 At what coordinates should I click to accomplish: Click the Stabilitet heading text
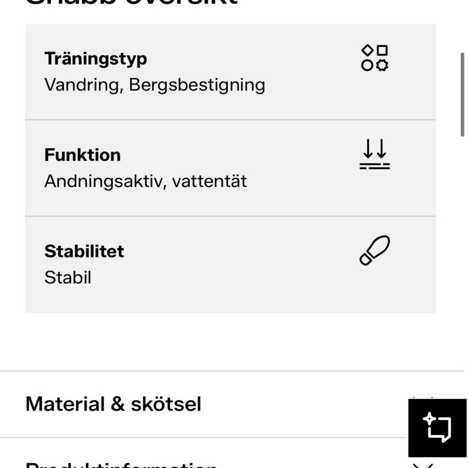coord(84,251)
